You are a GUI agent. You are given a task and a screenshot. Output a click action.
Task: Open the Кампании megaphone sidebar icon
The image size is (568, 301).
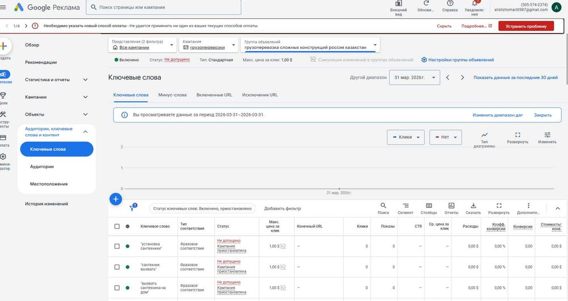tap(3, 74)
